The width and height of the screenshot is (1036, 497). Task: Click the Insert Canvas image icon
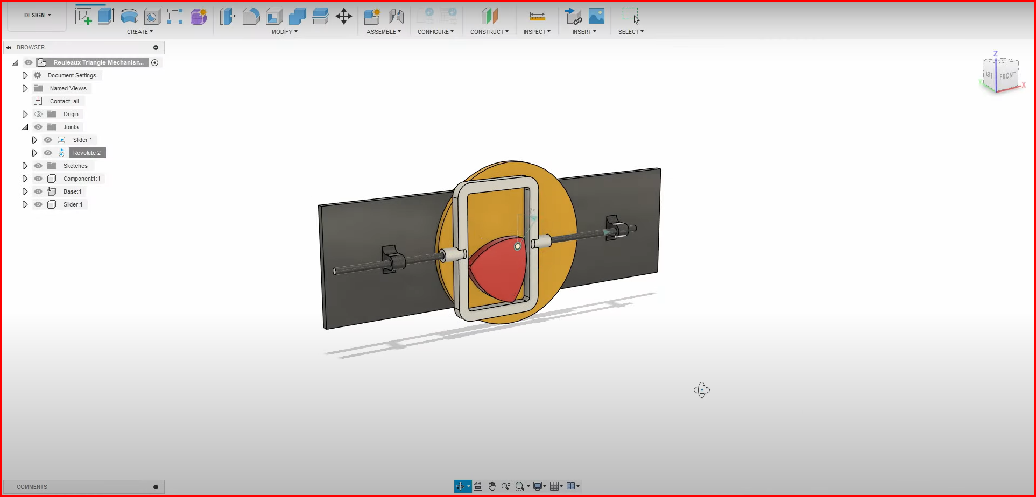(596, 16)
